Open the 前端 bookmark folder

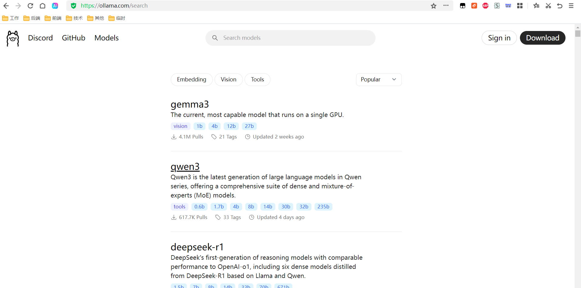tap(53, 18)
